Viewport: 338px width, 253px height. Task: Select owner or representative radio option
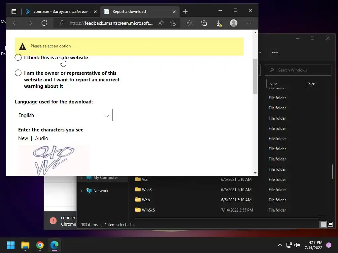point(18,73)
